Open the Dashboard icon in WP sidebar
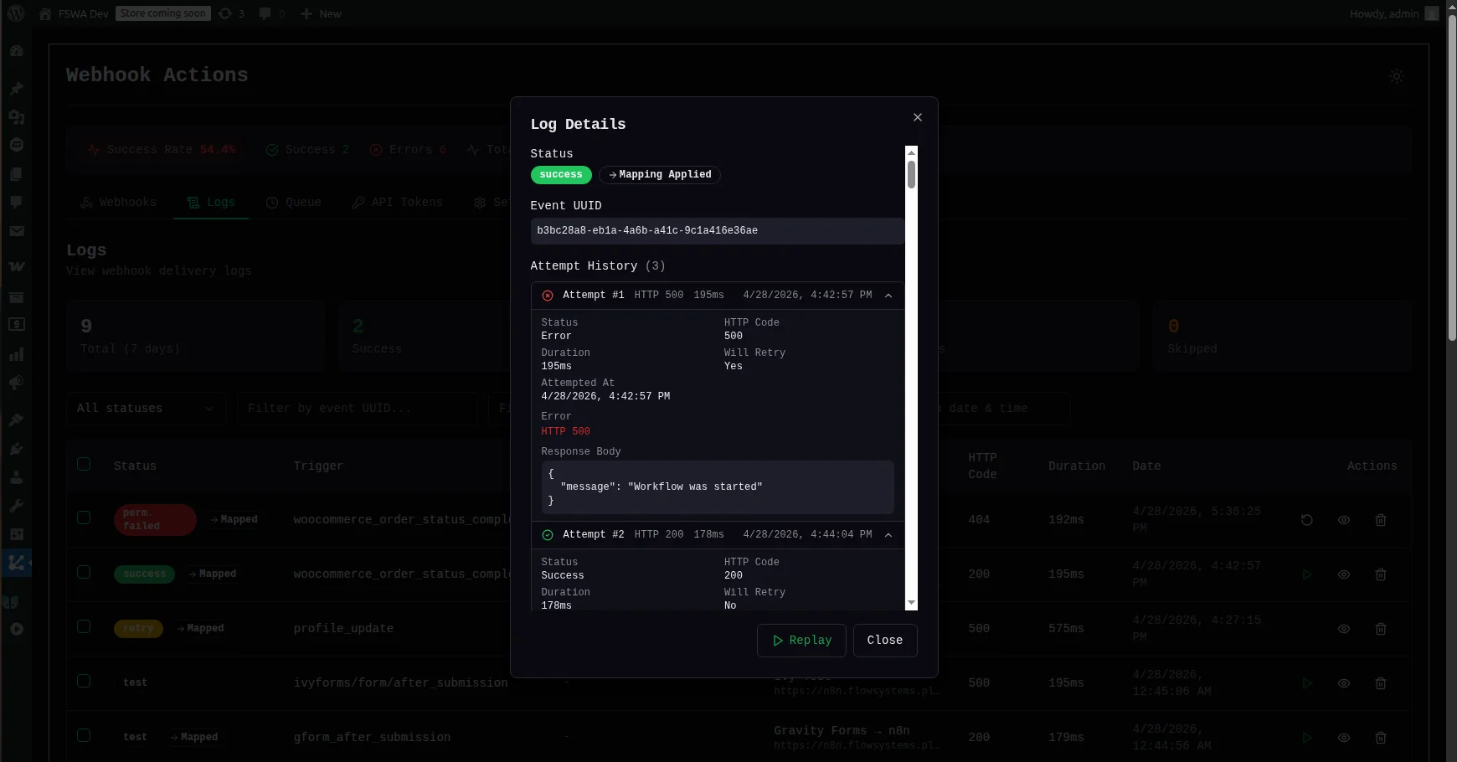1457x762 pixels. [x=16, y=51]
